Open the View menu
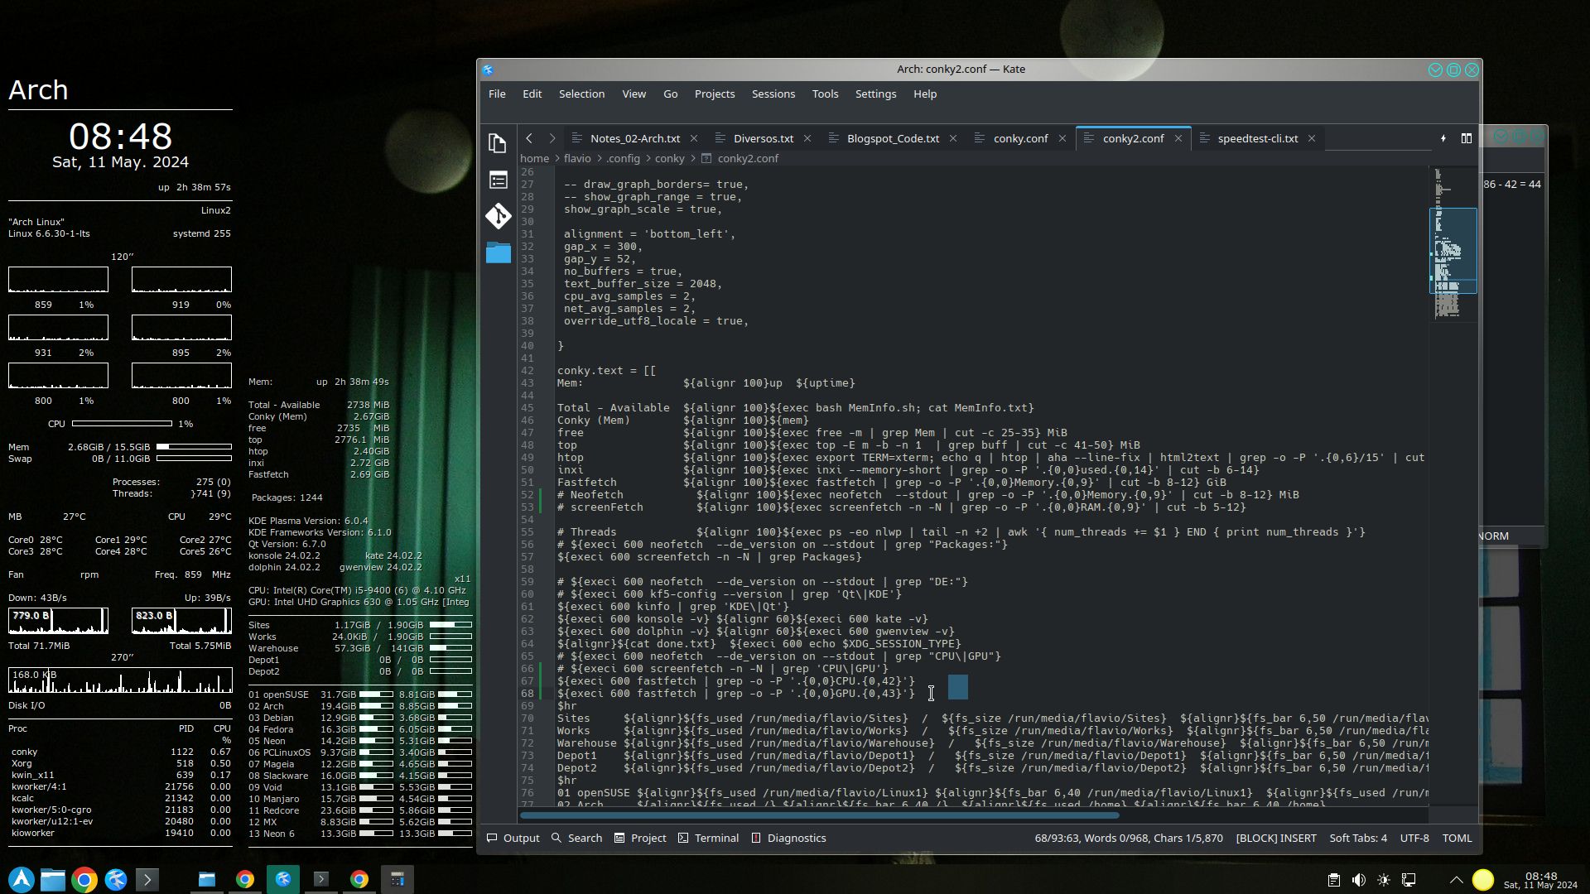This screenshot has height=894, width=1590. [x=634, y=94]
